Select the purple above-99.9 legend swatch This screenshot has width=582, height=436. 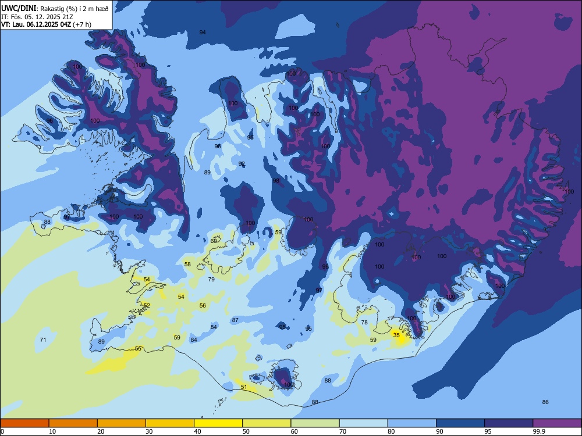point(557,423)
